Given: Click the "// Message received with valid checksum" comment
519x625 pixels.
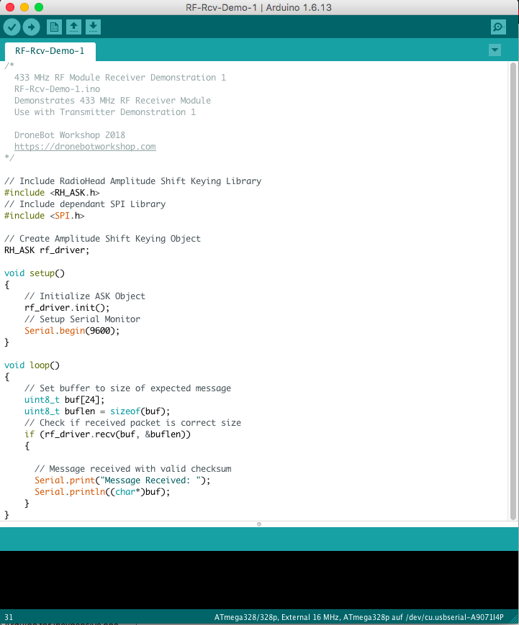Looking at the screenshot, I should [133, 469].
